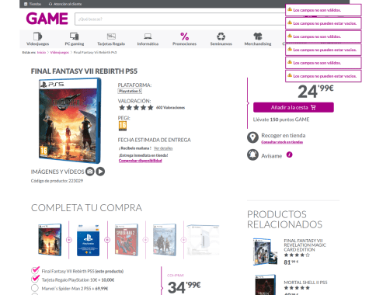Click the Spider-Man 2 bundle thumbnail
The image size is (369, 295).
click(x=127, y=240)
